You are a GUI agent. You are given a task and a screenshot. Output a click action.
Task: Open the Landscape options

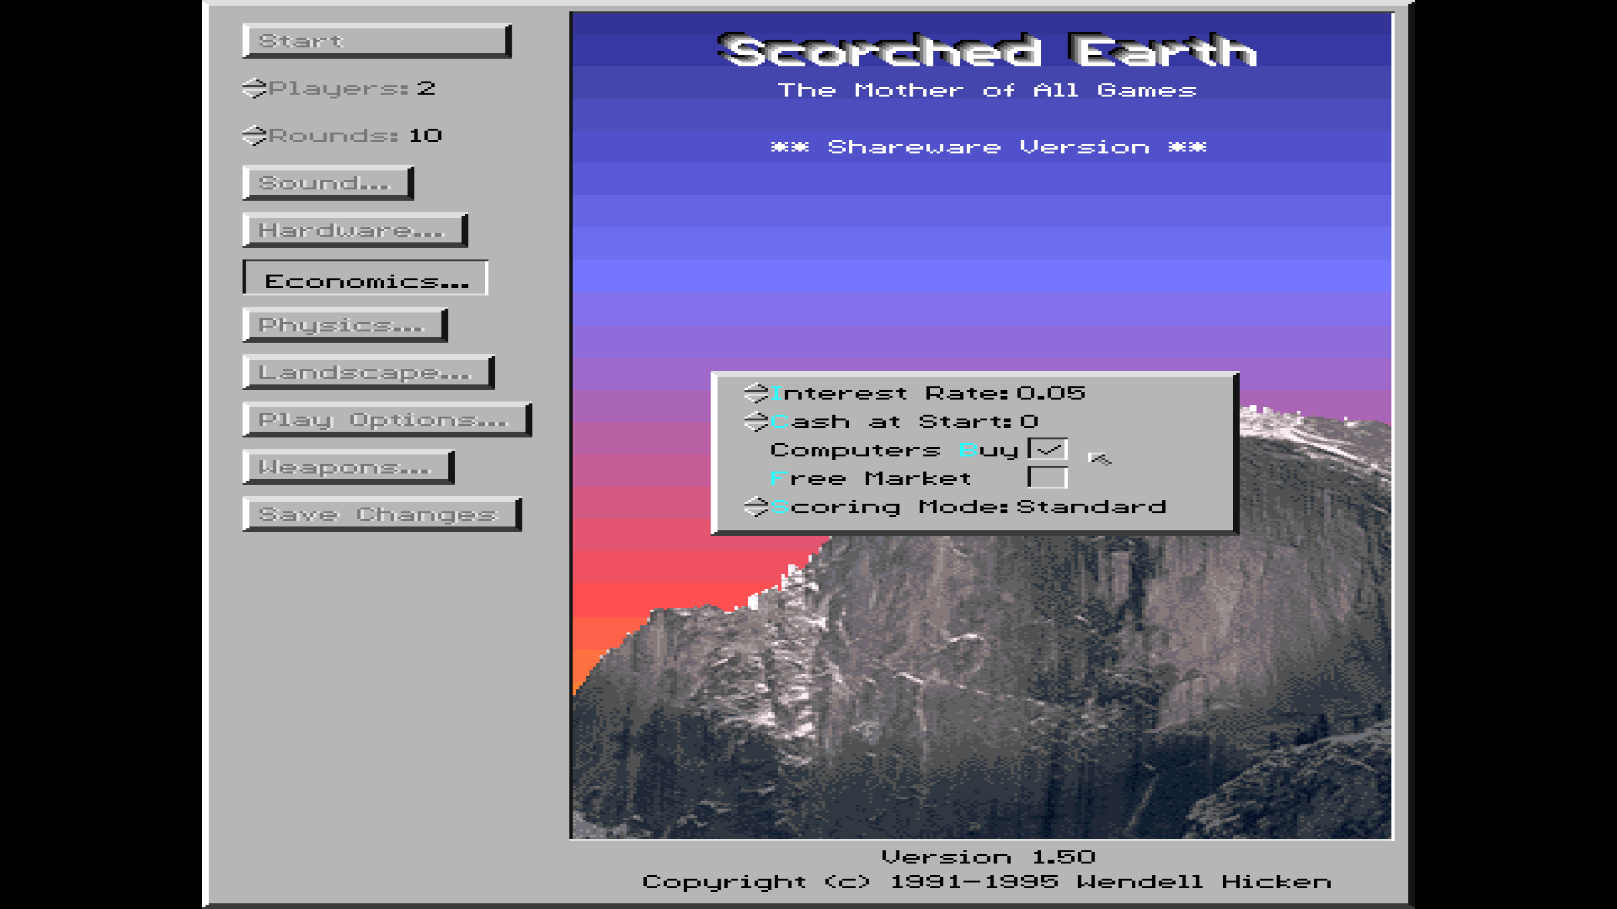coord(366,372)
